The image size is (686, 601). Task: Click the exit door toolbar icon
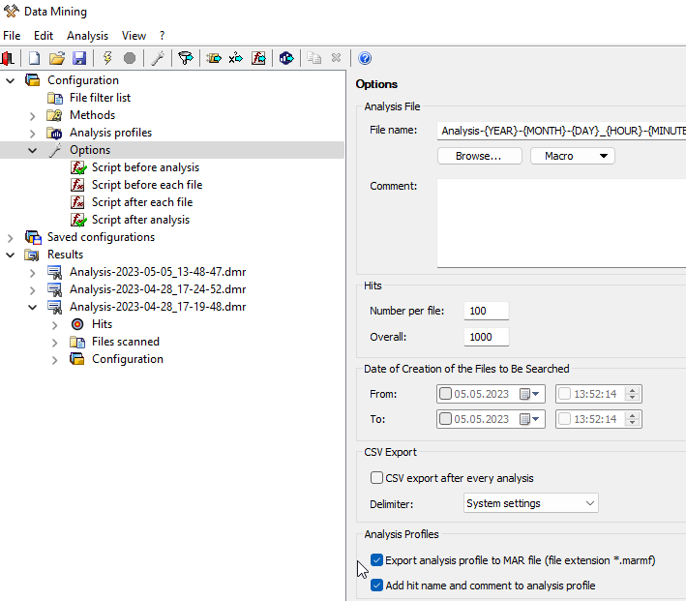[x=8, y=58]
